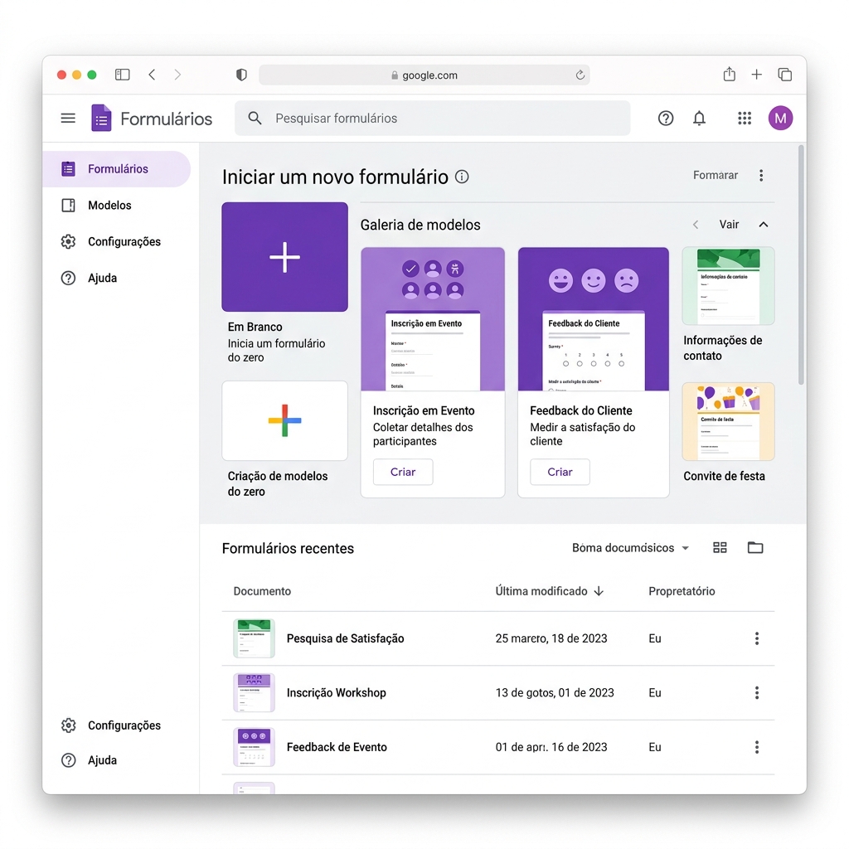The height and width of the screenshot is (849, 849).
Task: Open the help question mark icon in header
Action: click(666, 118)
